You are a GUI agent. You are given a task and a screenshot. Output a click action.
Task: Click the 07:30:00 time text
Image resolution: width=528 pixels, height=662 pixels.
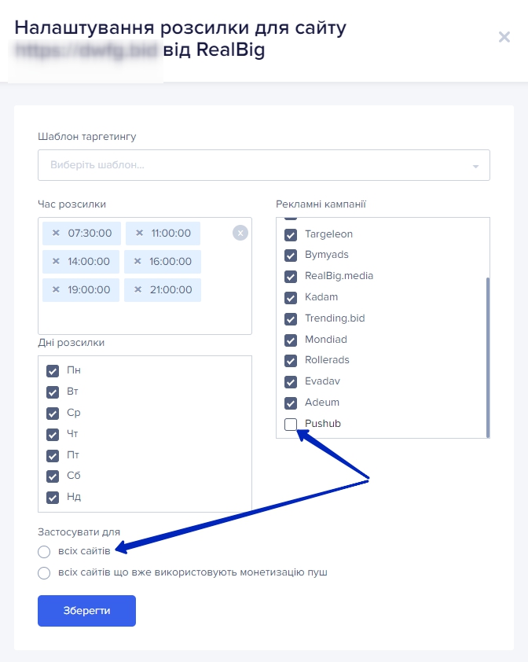coord(90,233)
